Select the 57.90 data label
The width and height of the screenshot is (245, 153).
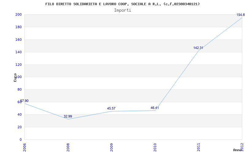[24, 101]
